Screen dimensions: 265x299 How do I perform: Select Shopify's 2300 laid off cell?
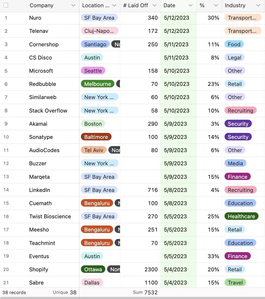(x=151, y=270)
